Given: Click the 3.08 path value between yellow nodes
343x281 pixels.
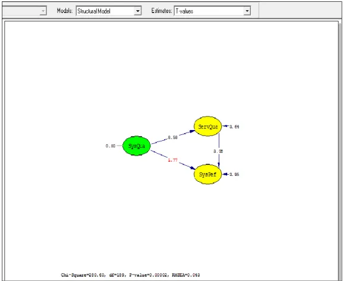Looking at the screenshot, I should [218, 151].
